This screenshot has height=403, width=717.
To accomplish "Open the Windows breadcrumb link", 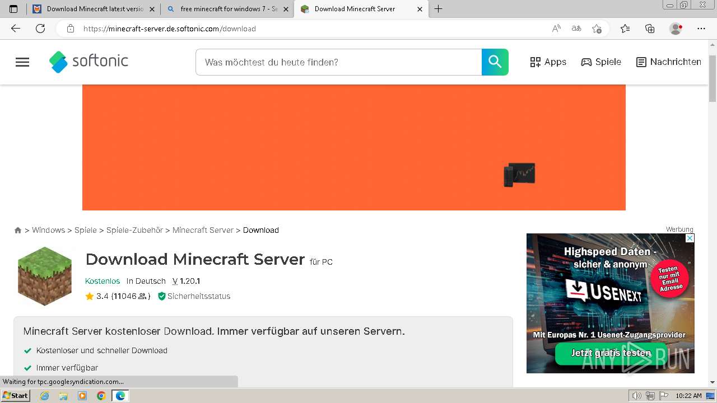I will [x=48, y=230].
